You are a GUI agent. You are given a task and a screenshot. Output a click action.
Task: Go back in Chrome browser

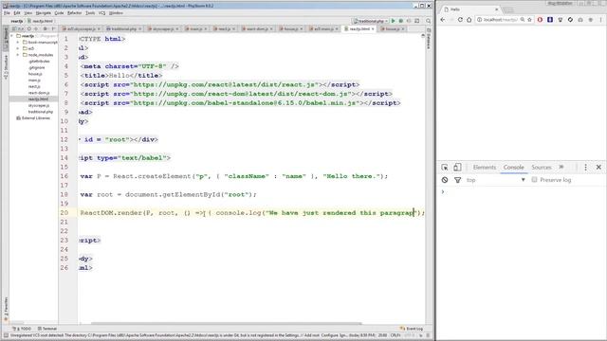click(x=443, y=20)
